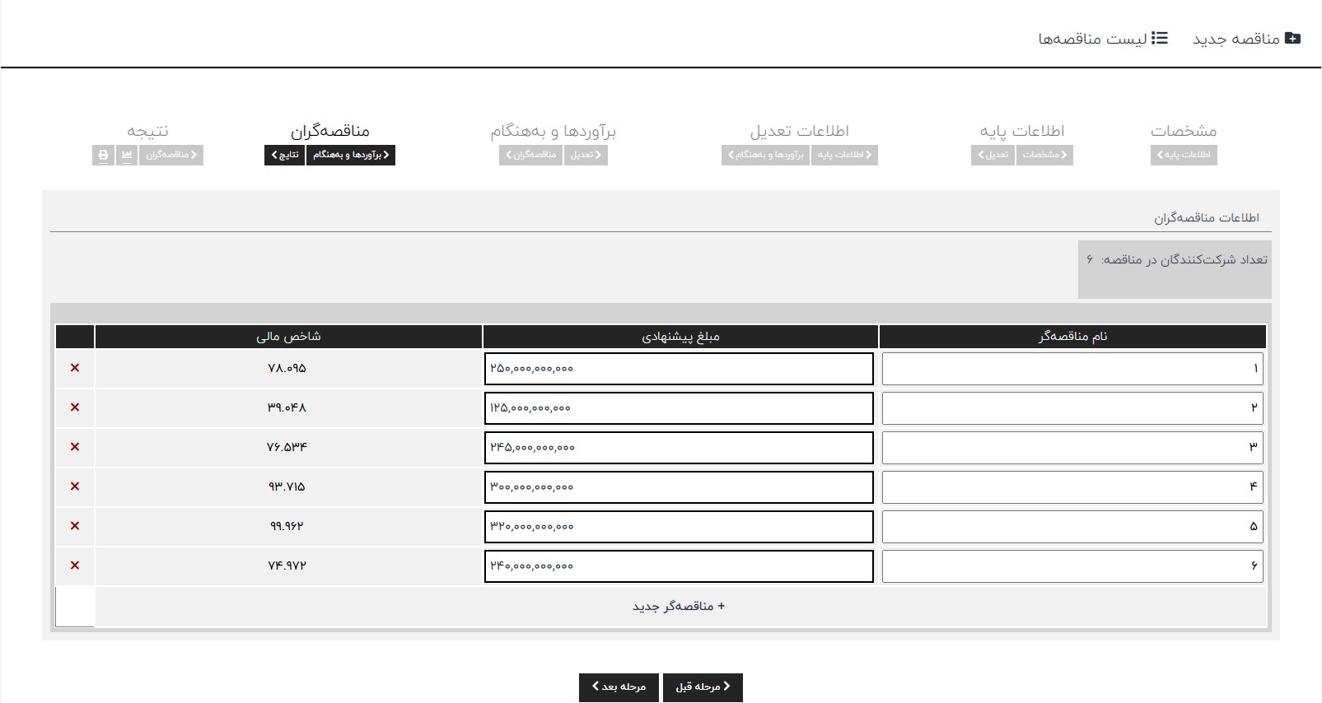
Task: Go to next step with مرحله بعد
Action: [619, 687]
